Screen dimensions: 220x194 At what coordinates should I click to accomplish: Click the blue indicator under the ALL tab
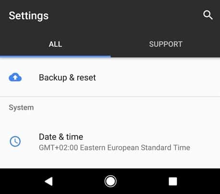(55, 57)
